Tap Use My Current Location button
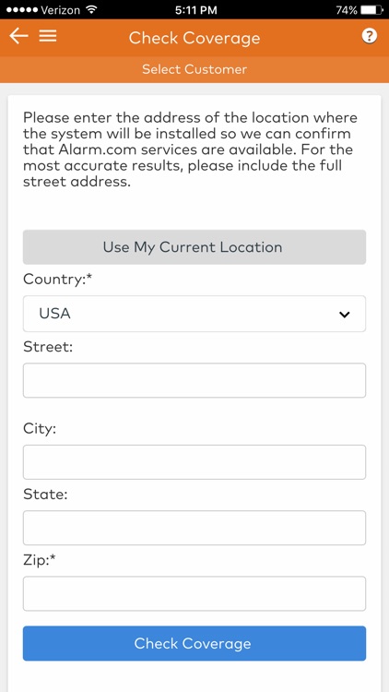 point(194,247)
